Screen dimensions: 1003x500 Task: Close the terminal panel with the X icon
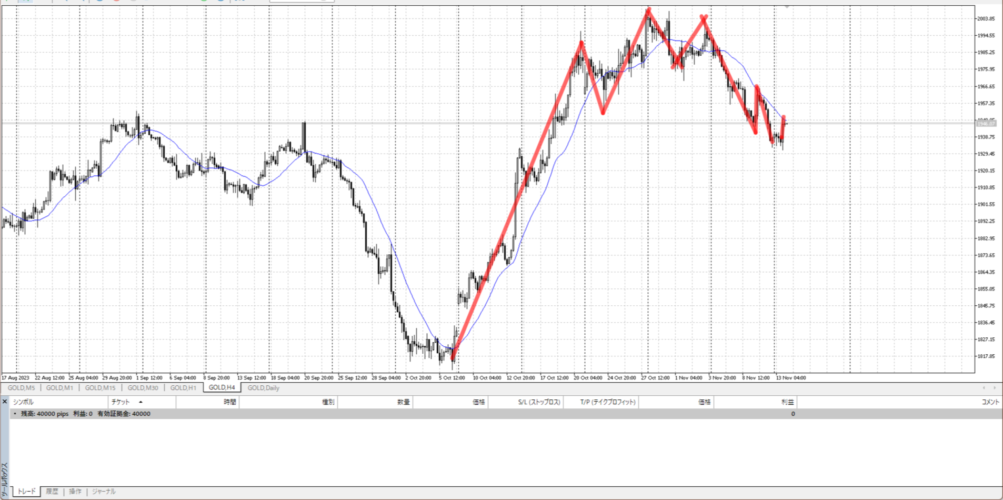(5, 402)
